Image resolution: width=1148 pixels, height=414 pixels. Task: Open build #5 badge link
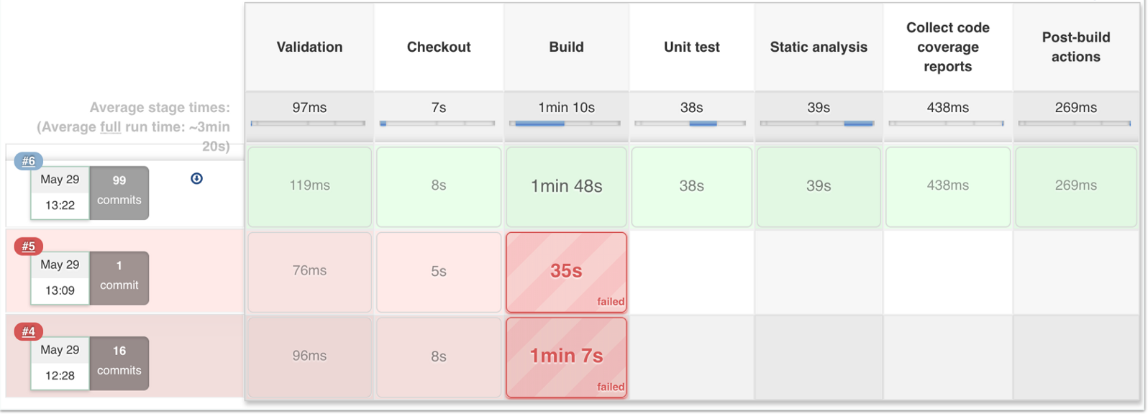click(x=29, y=247)
